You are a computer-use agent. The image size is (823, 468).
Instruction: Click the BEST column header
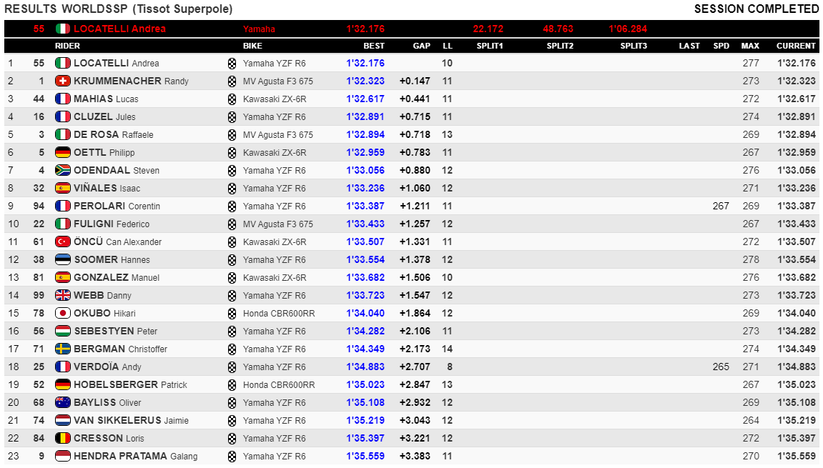[374, 46]
